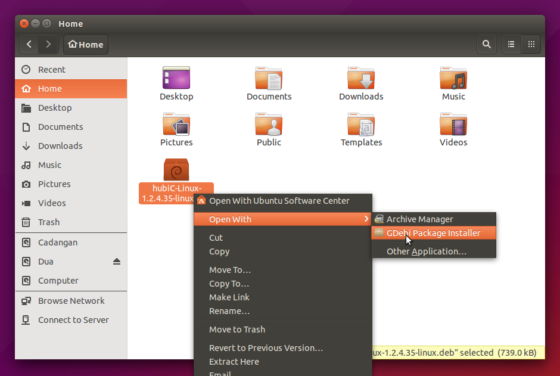The image size is (560, 376).
Task: Choose Move to Trash
Action: 283,330
